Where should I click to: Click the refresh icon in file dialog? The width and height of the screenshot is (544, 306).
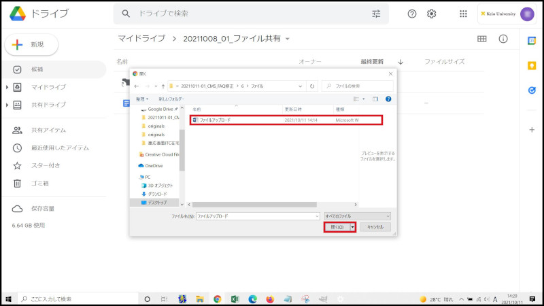[311, 86]
